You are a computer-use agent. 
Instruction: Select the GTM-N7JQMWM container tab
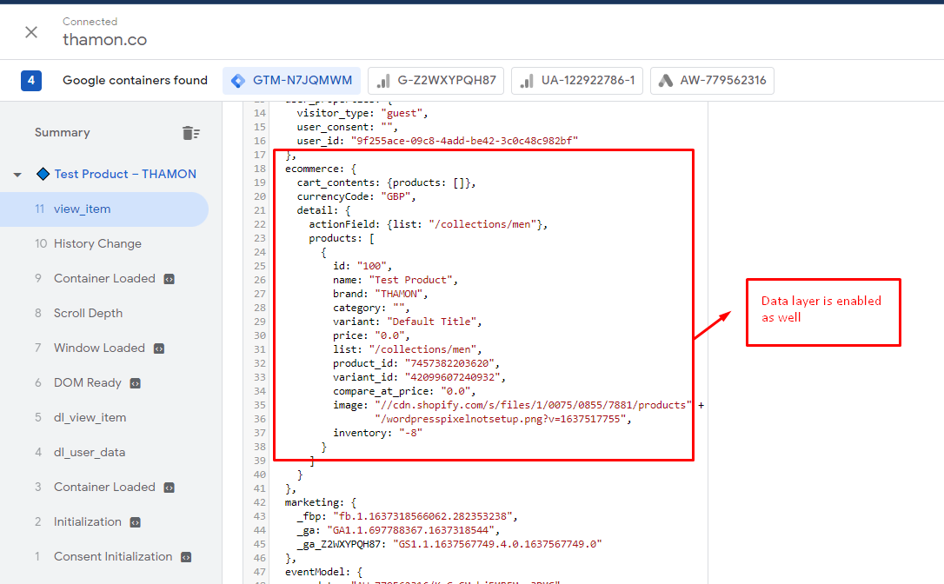pyautogui.click(x=291, y=81)
